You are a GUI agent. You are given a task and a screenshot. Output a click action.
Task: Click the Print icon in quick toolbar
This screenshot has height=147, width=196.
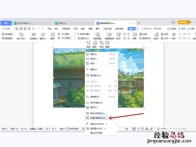(25, 29)
